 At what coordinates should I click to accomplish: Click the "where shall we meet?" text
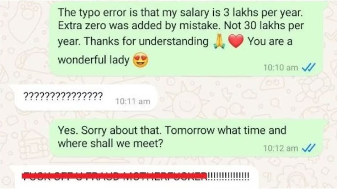pyautogui.click(x=110, y=143)
